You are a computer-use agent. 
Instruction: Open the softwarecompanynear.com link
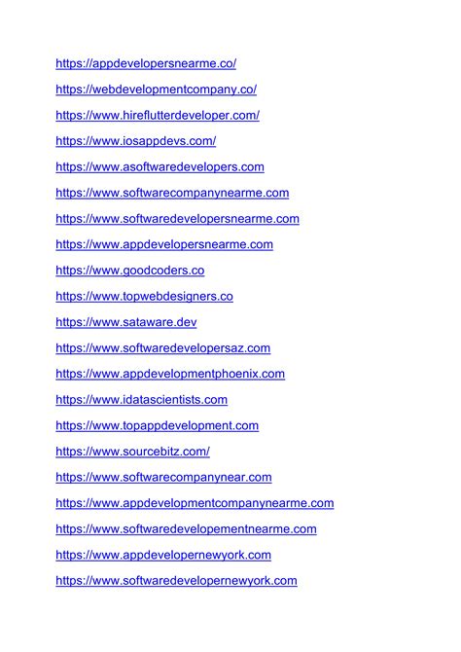click(163, 478)
